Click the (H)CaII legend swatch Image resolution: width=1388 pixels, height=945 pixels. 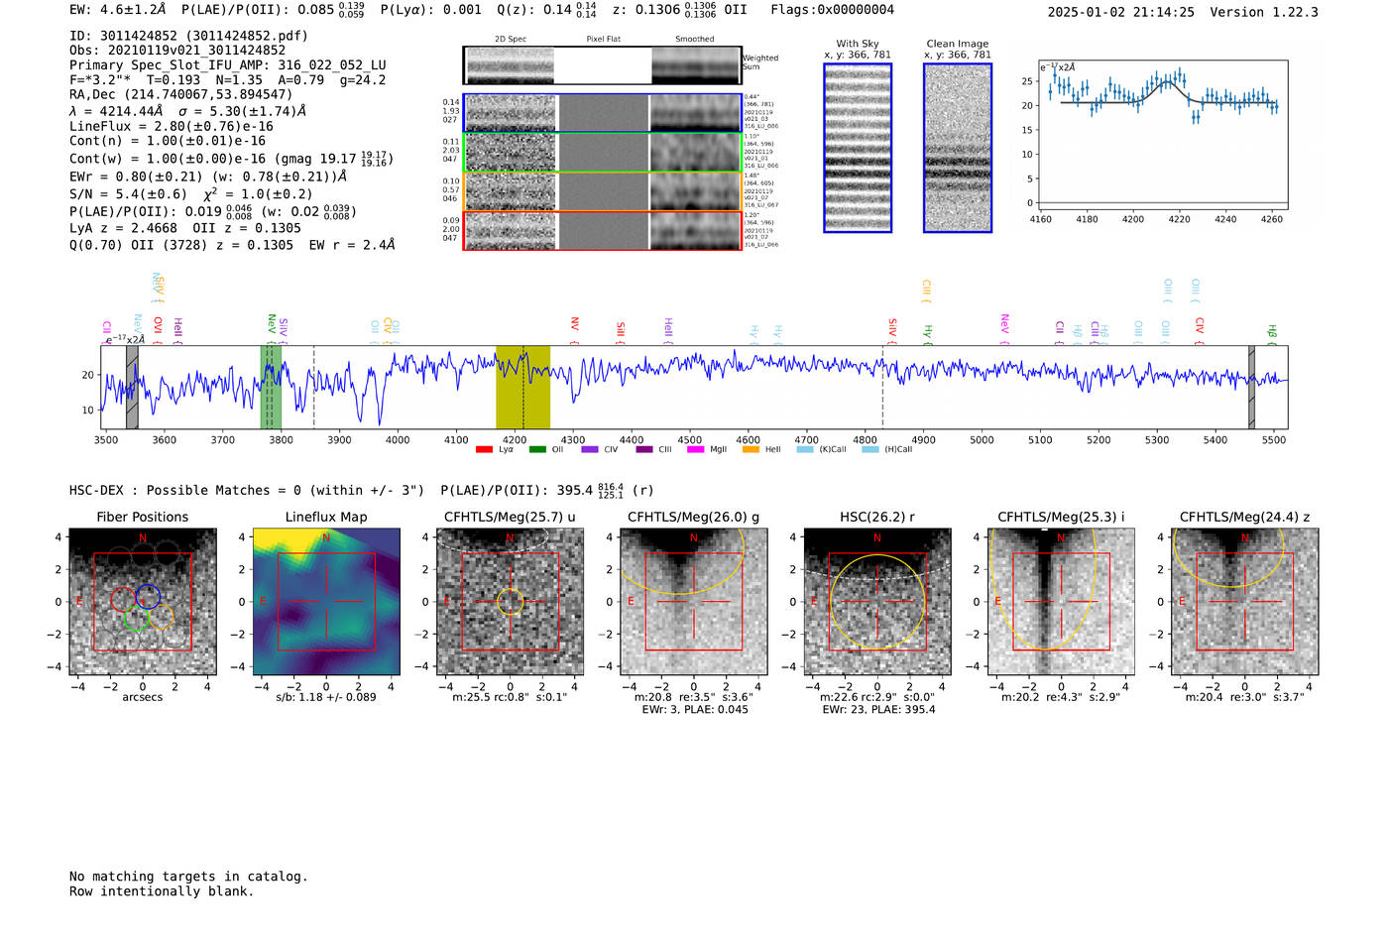coord(870,450)
